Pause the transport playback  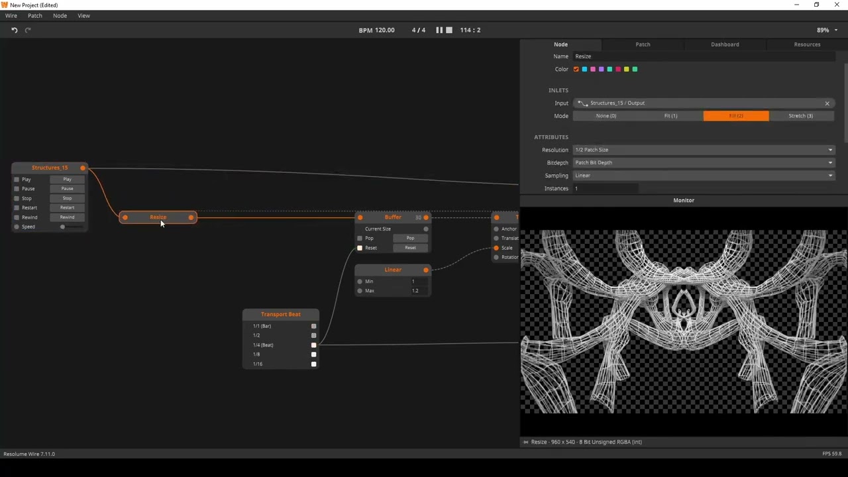(x=439, y=30)
